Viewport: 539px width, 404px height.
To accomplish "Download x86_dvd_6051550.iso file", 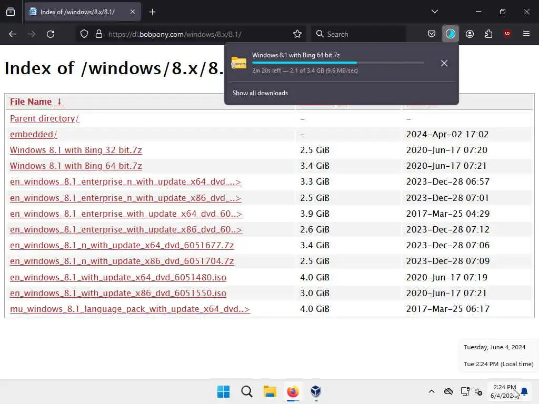I will click(118, 293).
